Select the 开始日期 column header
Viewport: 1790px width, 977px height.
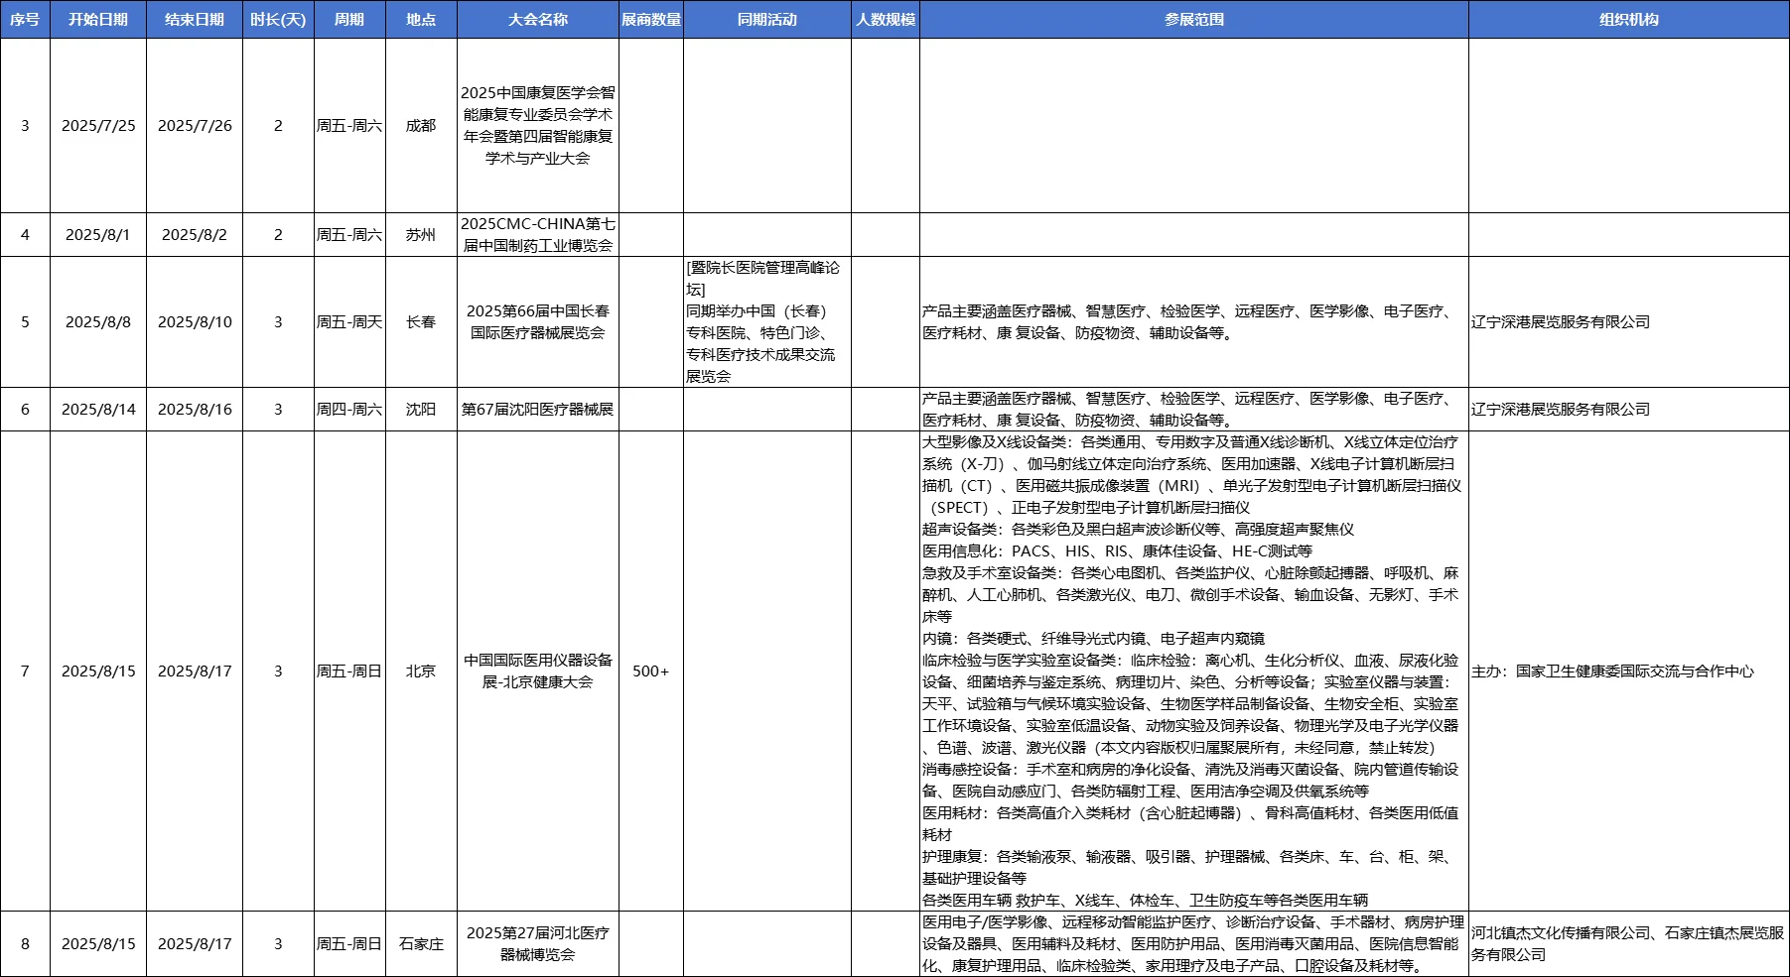coord(98,19)
